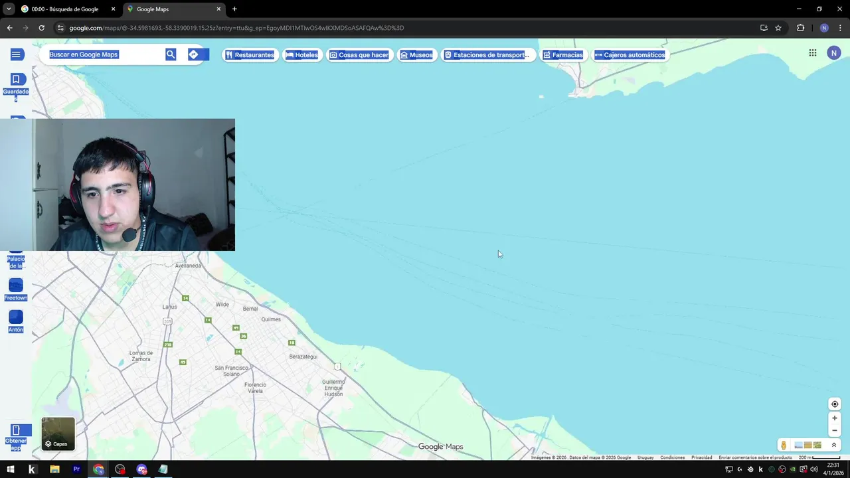Click Obtener app phone icon
This screenshot has width=850, height=478.
(x=16, y=430)
